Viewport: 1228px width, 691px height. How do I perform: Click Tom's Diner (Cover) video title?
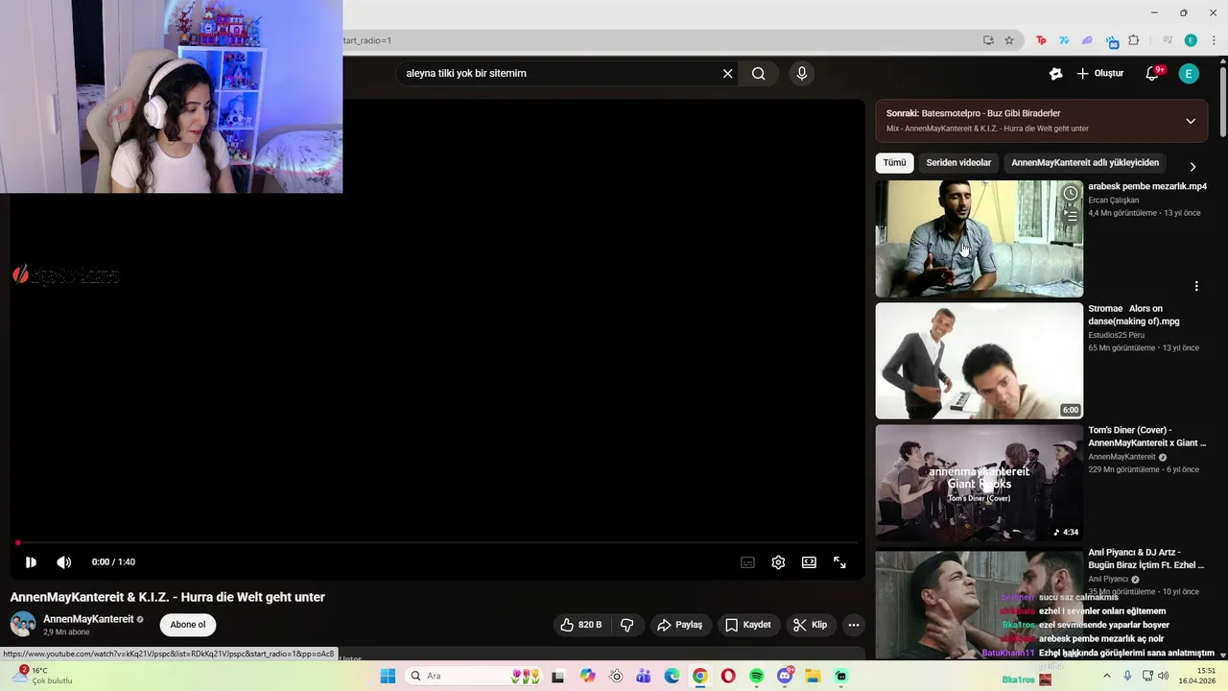tap(1146, 437)
